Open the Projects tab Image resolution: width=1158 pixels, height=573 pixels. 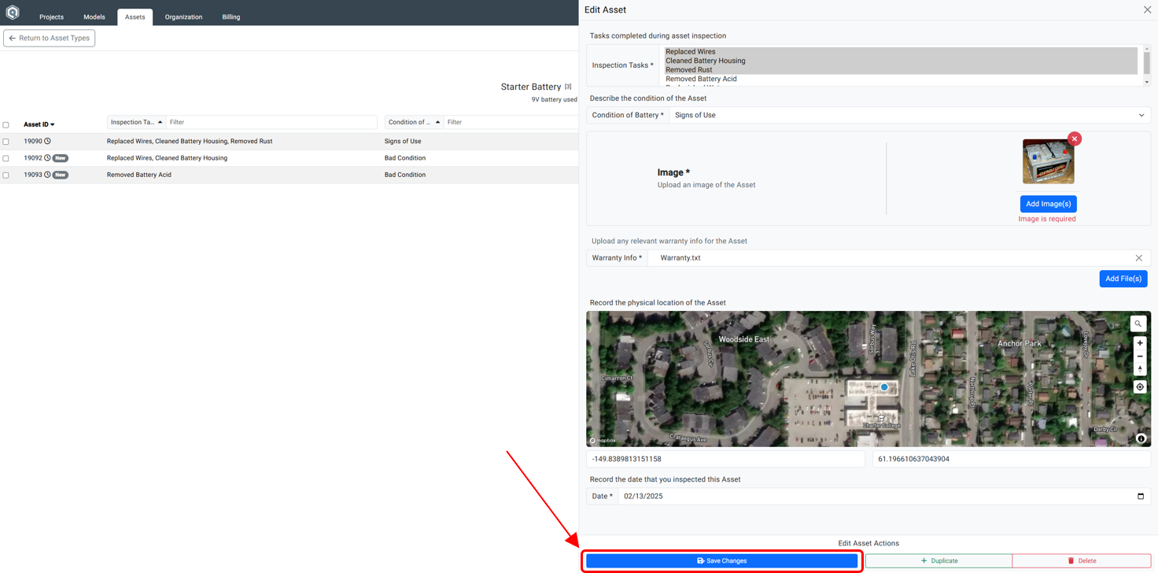pyautogui.click(x=52, y=17)
